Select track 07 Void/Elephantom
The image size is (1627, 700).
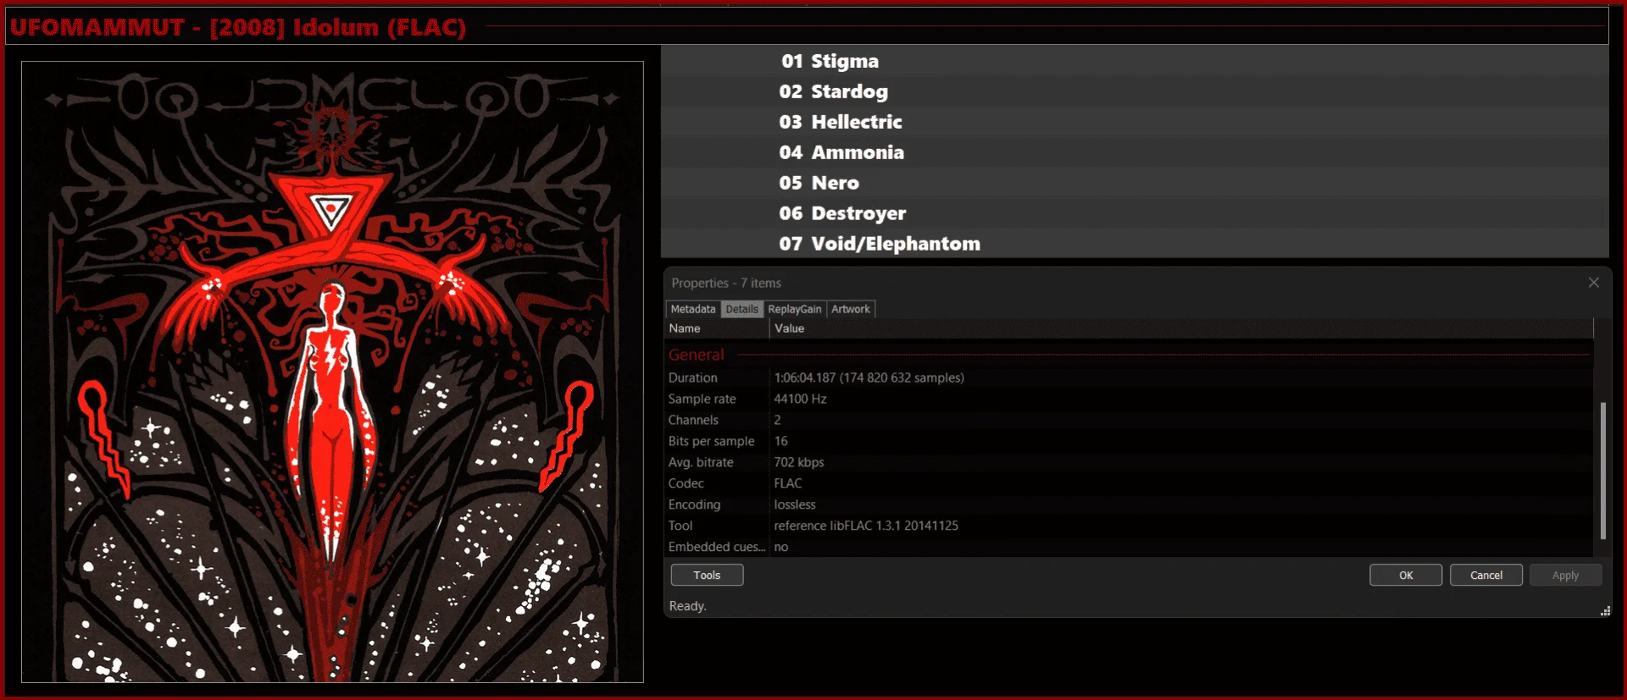[x=1135, y=244]
